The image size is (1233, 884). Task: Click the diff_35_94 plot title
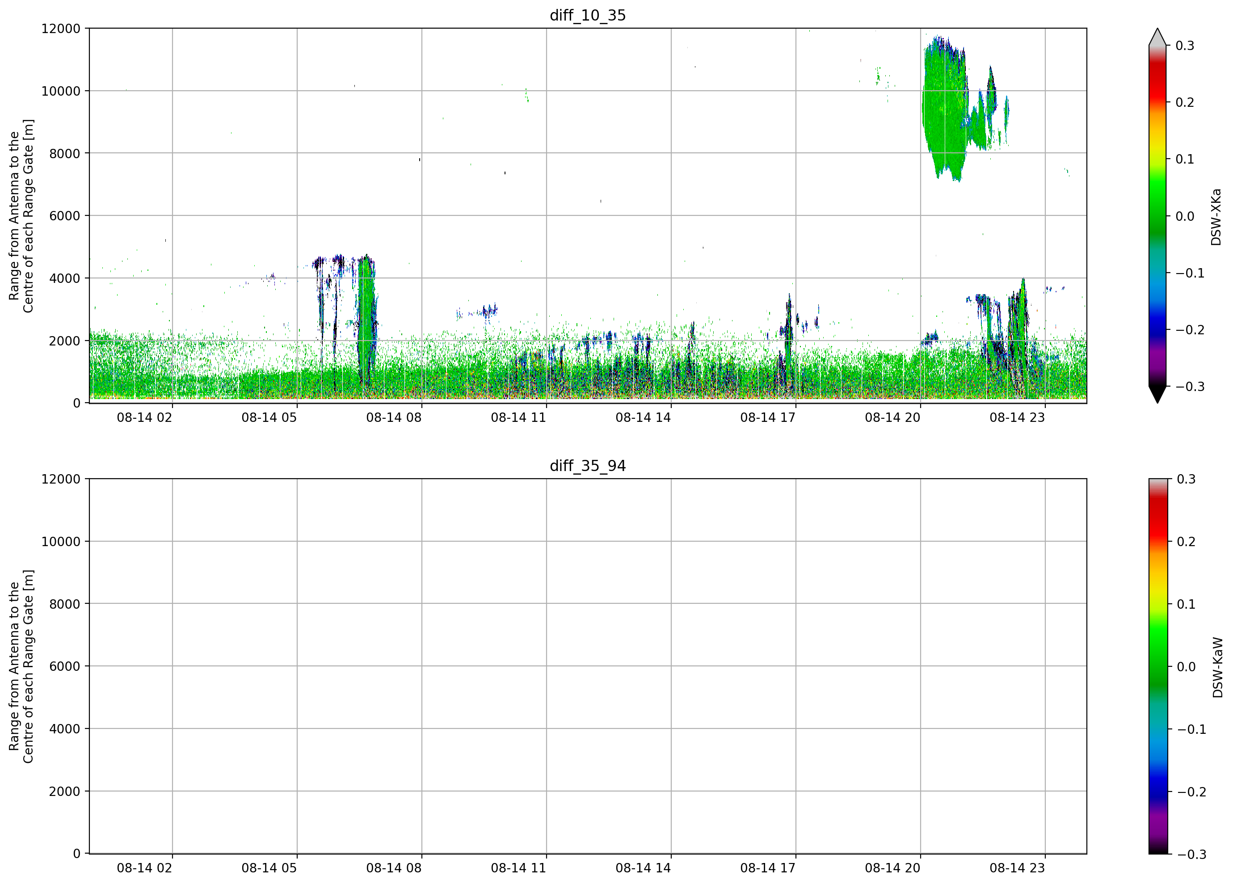[588, 466]
